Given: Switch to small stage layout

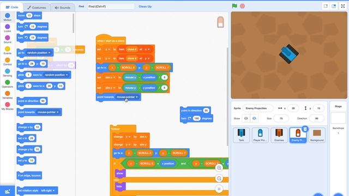Looking at the screenshot, I should [x=326, y=6].
